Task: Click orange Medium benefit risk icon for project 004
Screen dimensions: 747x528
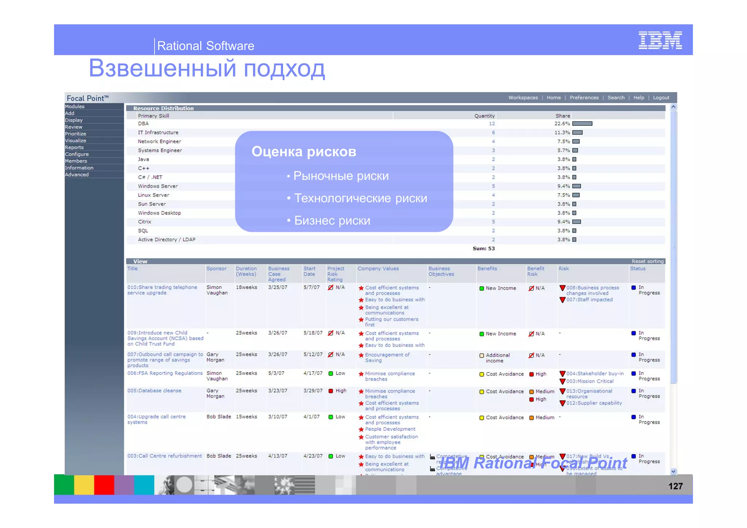Action: pos(531,418)
